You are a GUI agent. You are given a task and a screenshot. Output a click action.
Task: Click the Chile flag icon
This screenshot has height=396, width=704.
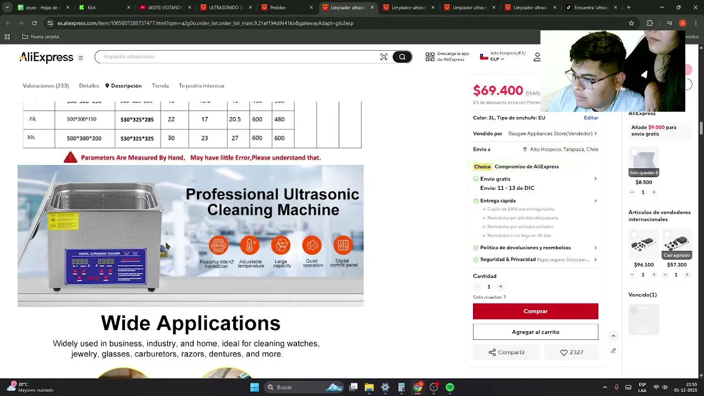[x=484, y=57]
